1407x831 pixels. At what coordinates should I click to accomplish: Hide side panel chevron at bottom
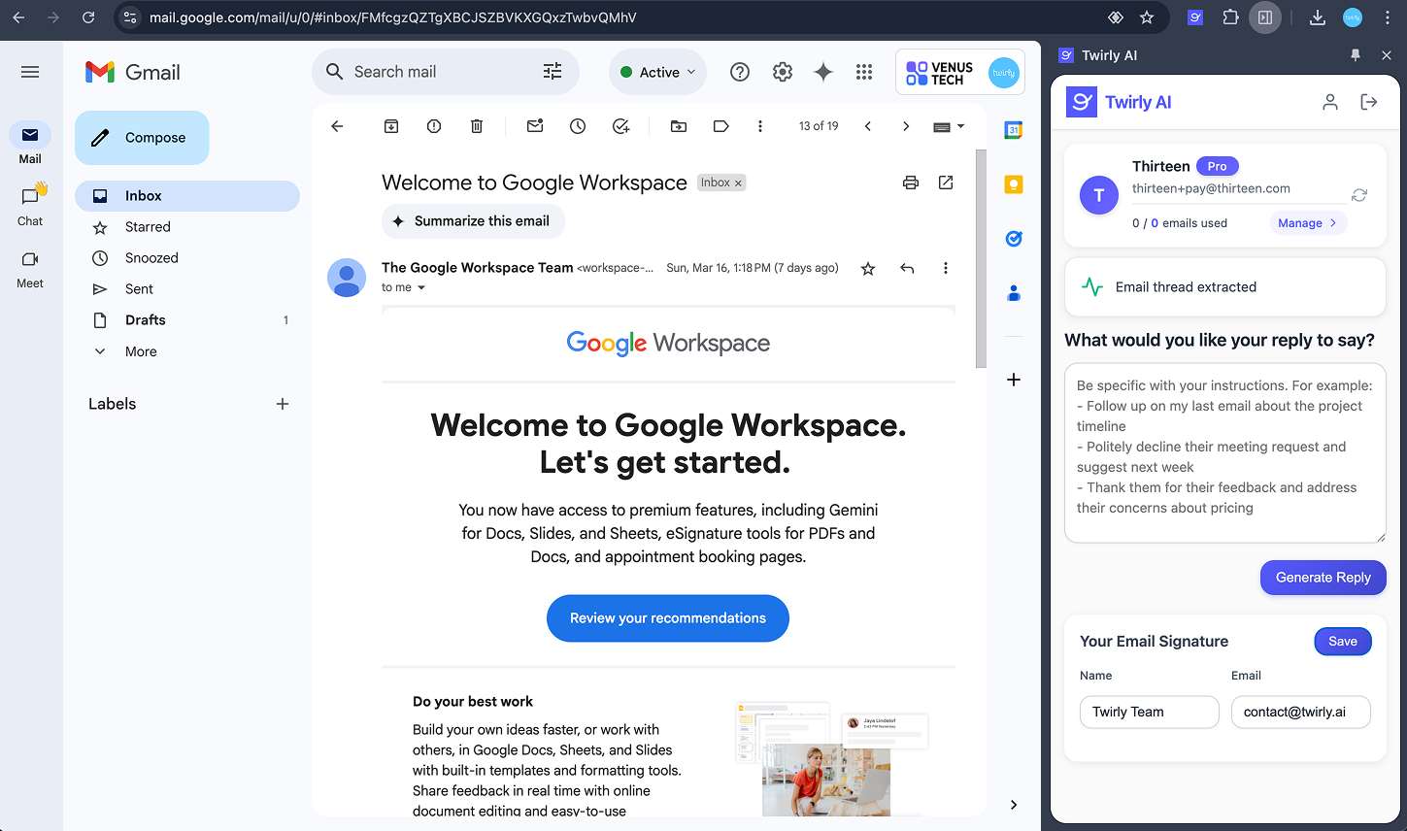pos(1014,805)
